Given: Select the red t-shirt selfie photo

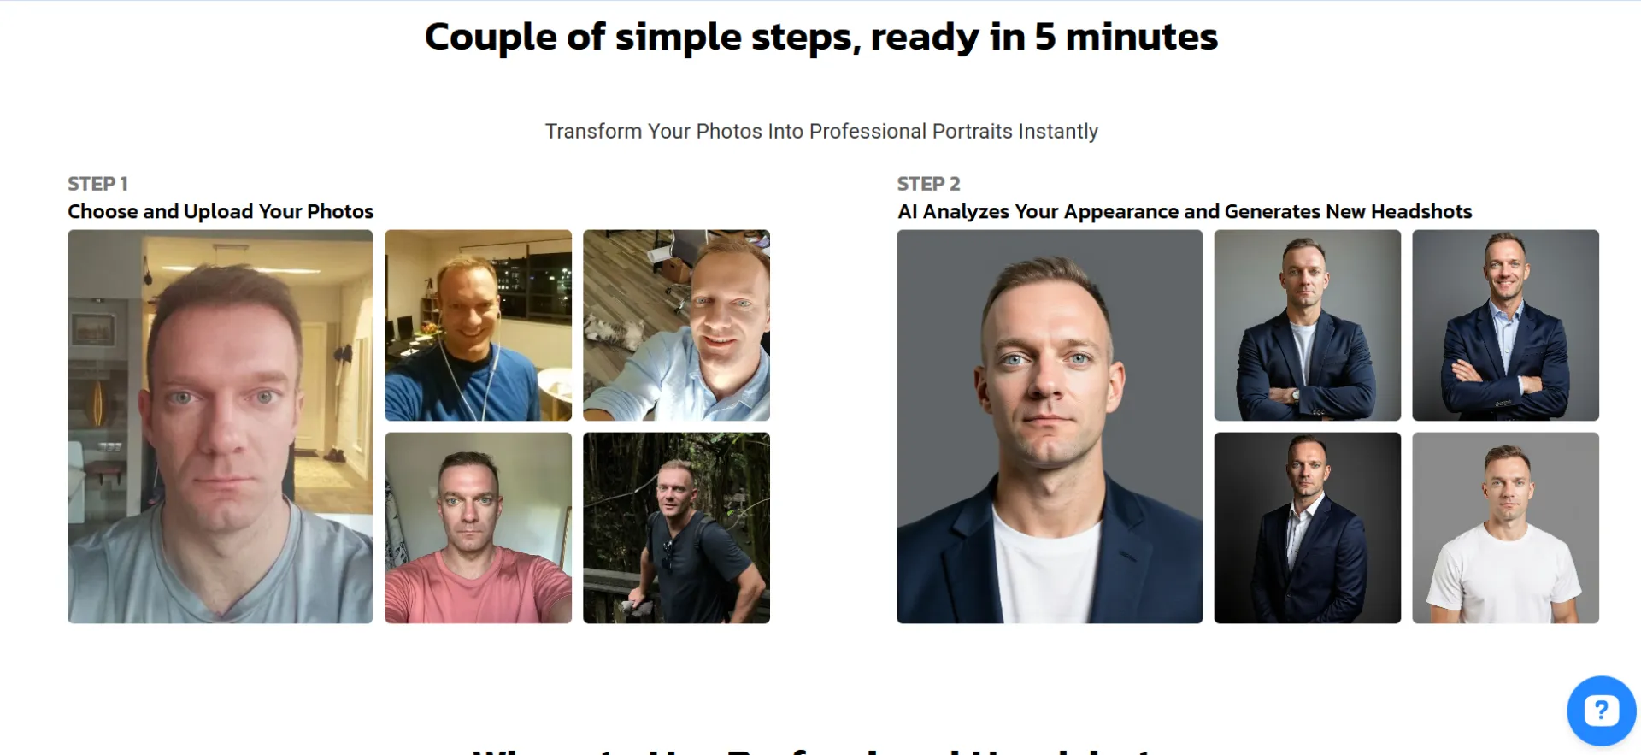Looking at the screenshot, I should (x=478, y=528).
